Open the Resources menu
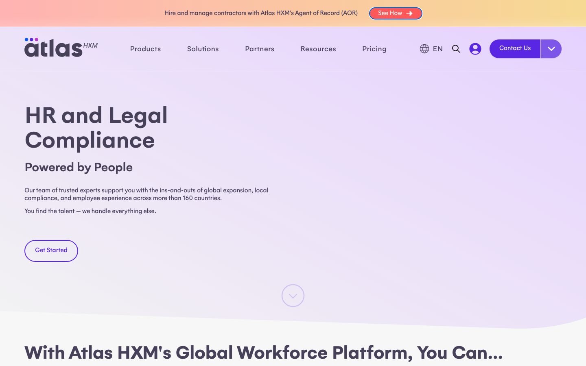The height and width of the screenshot is (366, 586). pos(318,49)
